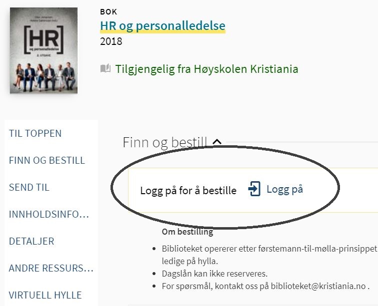
Task: Select FINN OG BESTILL in side navigation
Action: [x=47, y=160]
